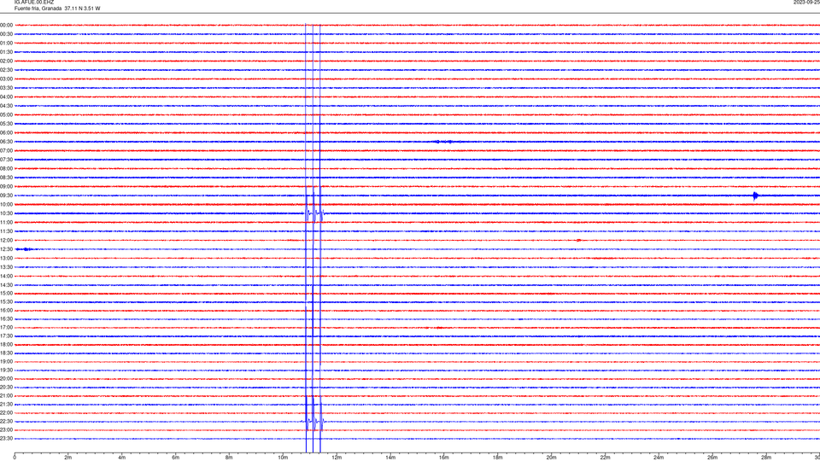Select the 13:30 time label
820x461 pixels.
click(6, 267)
